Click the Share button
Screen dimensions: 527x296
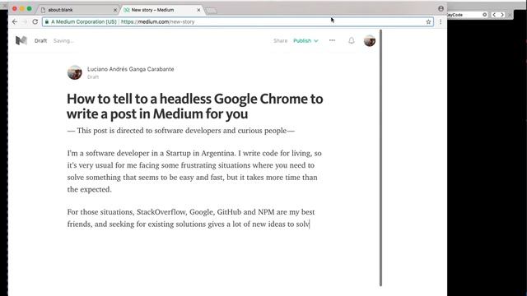(280, 40)
